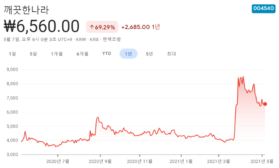Click the 69.29% change badge
Screen dimensions: 279x168
(x=102, y=27)
